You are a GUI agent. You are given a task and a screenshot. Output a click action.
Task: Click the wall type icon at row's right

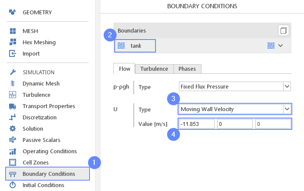[x=271, y=46]
